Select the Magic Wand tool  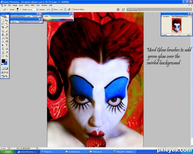(x=6, y=24)
